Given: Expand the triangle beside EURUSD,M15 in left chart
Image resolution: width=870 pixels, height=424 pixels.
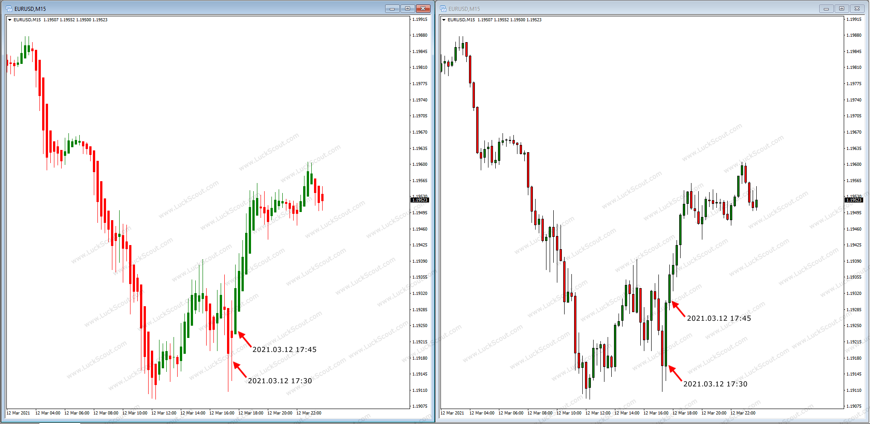Looking at the screenshot, I should 10,20.
